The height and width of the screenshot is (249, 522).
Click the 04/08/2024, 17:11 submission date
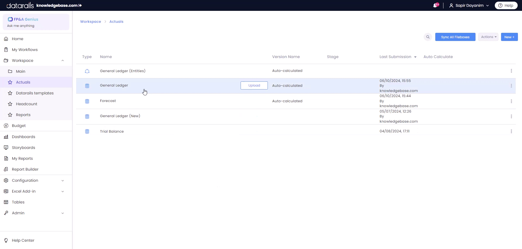pyautogui.click(x=394, y=131)
